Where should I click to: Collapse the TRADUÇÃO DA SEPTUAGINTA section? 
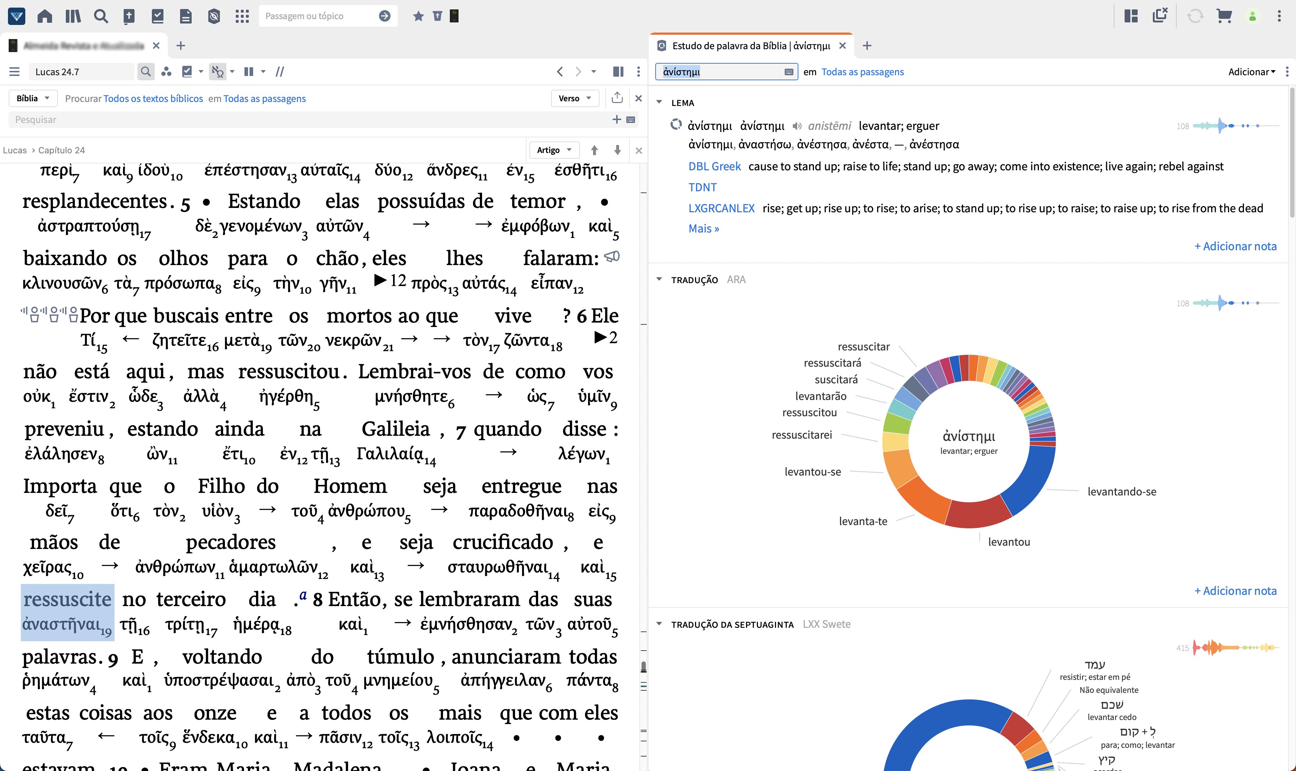pos(659,624)
